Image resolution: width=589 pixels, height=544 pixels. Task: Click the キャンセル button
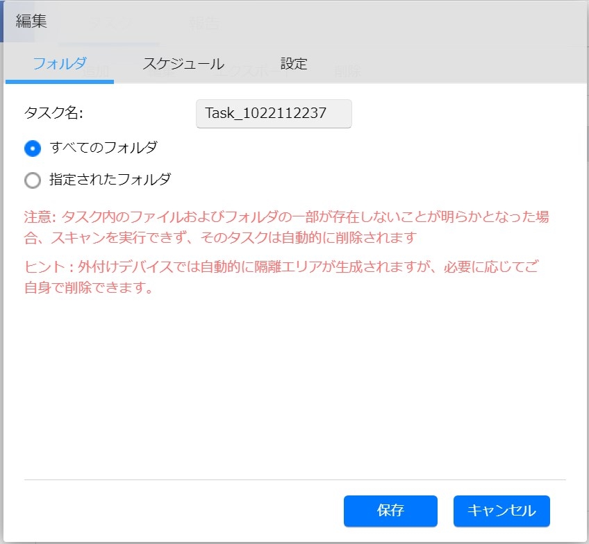(501, 511)
